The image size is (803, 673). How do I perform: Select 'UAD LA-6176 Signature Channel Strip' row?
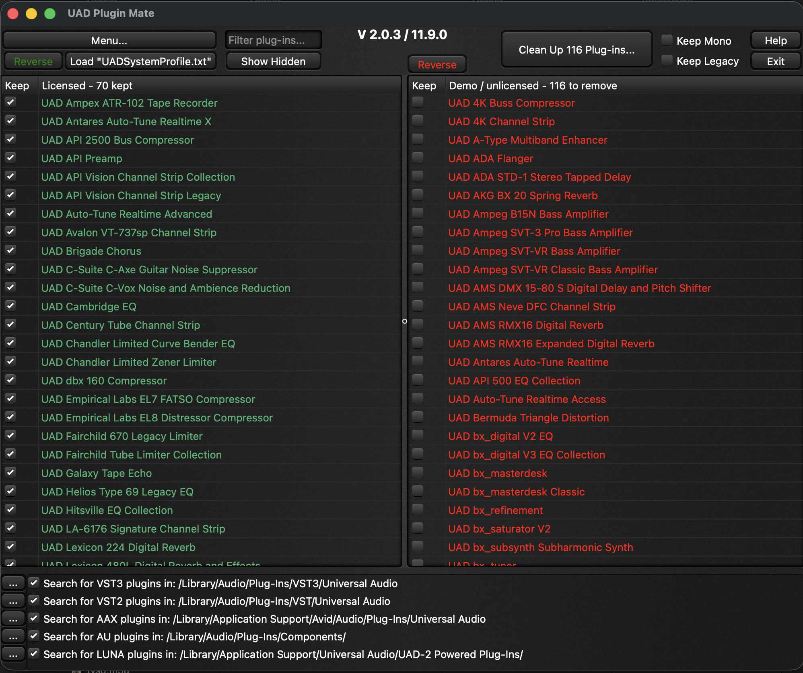coord(202,529)
